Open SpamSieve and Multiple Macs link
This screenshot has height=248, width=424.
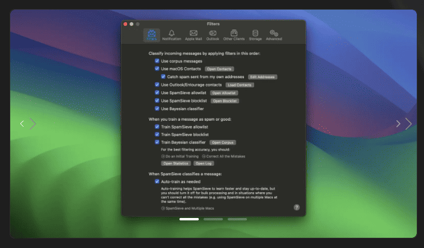point(188,208)
